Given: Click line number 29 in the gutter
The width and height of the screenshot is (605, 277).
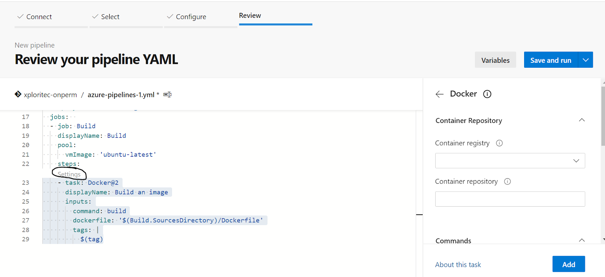Looking at the screenshot, I should coord(25,239).
